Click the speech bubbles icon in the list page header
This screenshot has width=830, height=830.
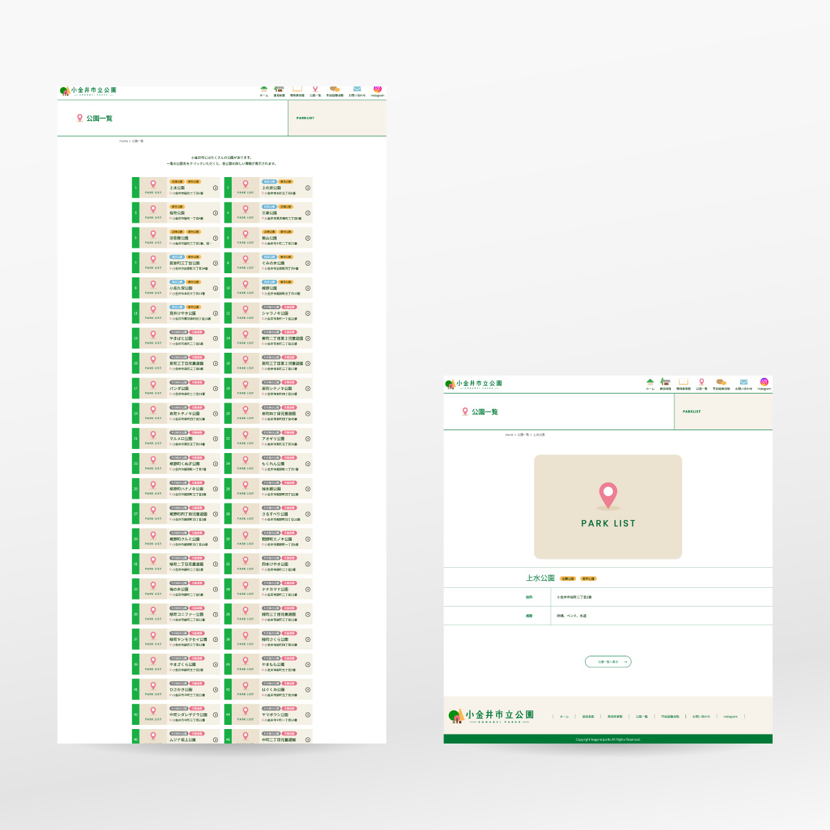click(x=335, y=89)
